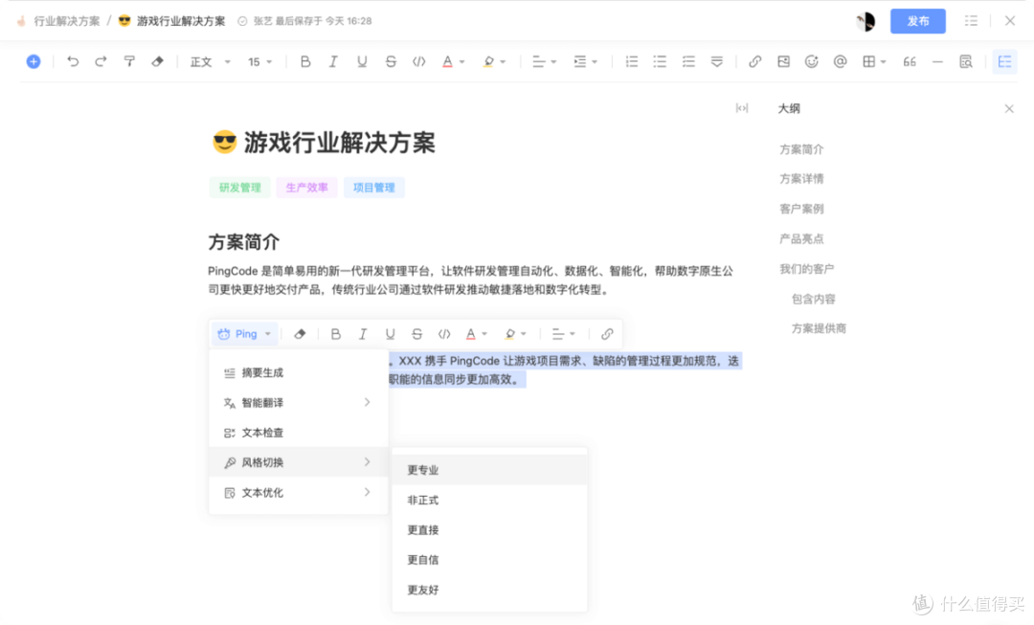1034x625 pixels.
Task: Jump to 产品亮点 in outline
Action: point(801,238)
